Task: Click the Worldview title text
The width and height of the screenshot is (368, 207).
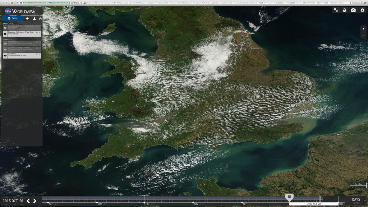Action: click(24, 11)
